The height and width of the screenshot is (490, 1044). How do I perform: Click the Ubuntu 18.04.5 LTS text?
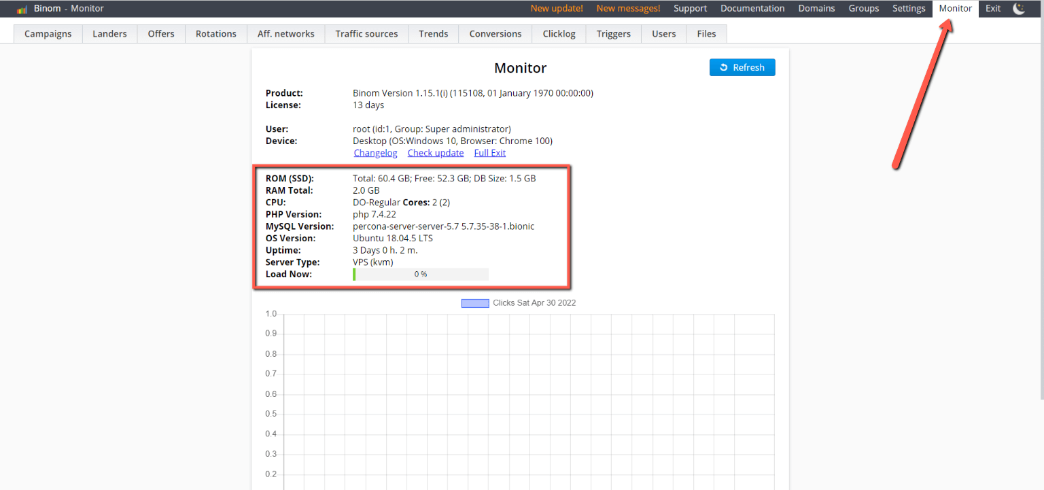(393, 239)
